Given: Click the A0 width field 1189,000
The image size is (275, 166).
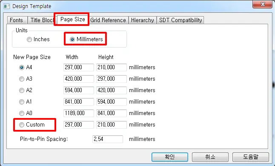Looking at the screenshot, I should 79,113.
